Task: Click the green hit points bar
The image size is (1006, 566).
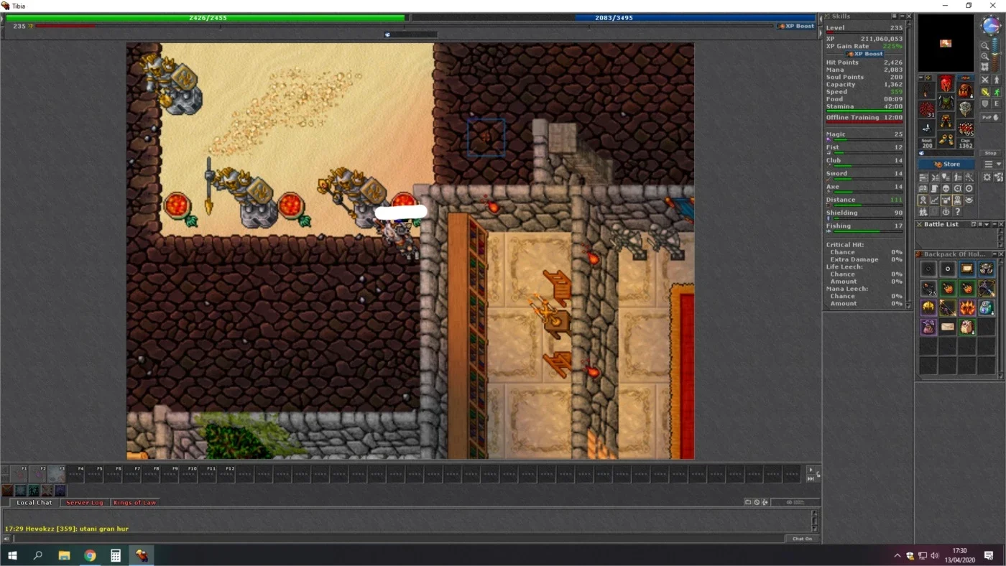Action: 205,18
